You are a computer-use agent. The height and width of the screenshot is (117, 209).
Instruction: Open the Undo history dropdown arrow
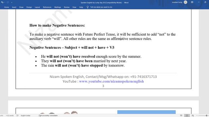(x=5, y=2)
